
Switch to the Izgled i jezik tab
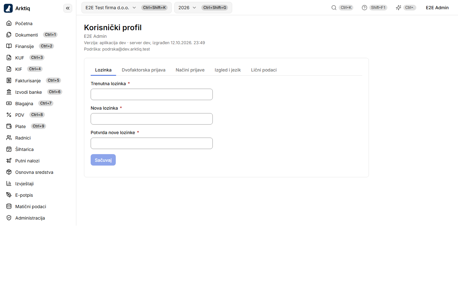(228, 70)
